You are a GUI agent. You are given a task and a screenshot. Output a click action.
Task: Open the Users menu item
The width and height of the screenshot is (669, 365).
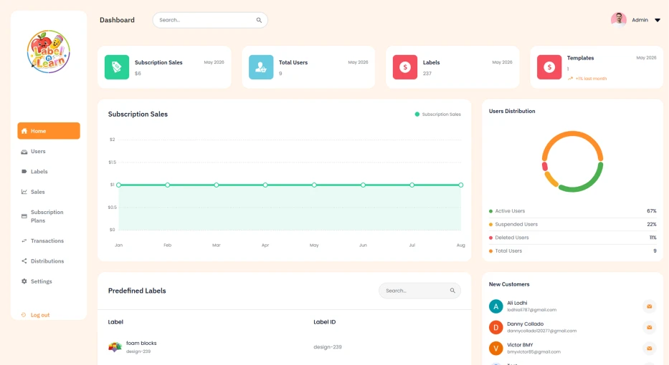point(49,151)
